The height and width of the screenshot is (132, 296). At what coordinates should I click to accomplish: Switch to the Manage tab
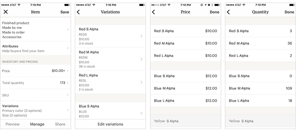37,124
